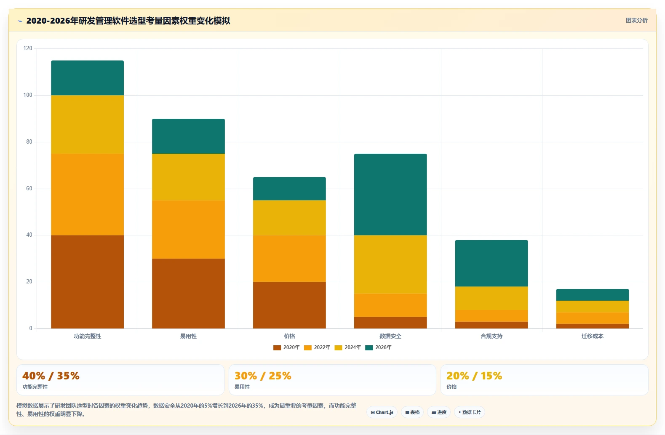
Task: Click the 表格 tag chip
Action: coord(412,412)
